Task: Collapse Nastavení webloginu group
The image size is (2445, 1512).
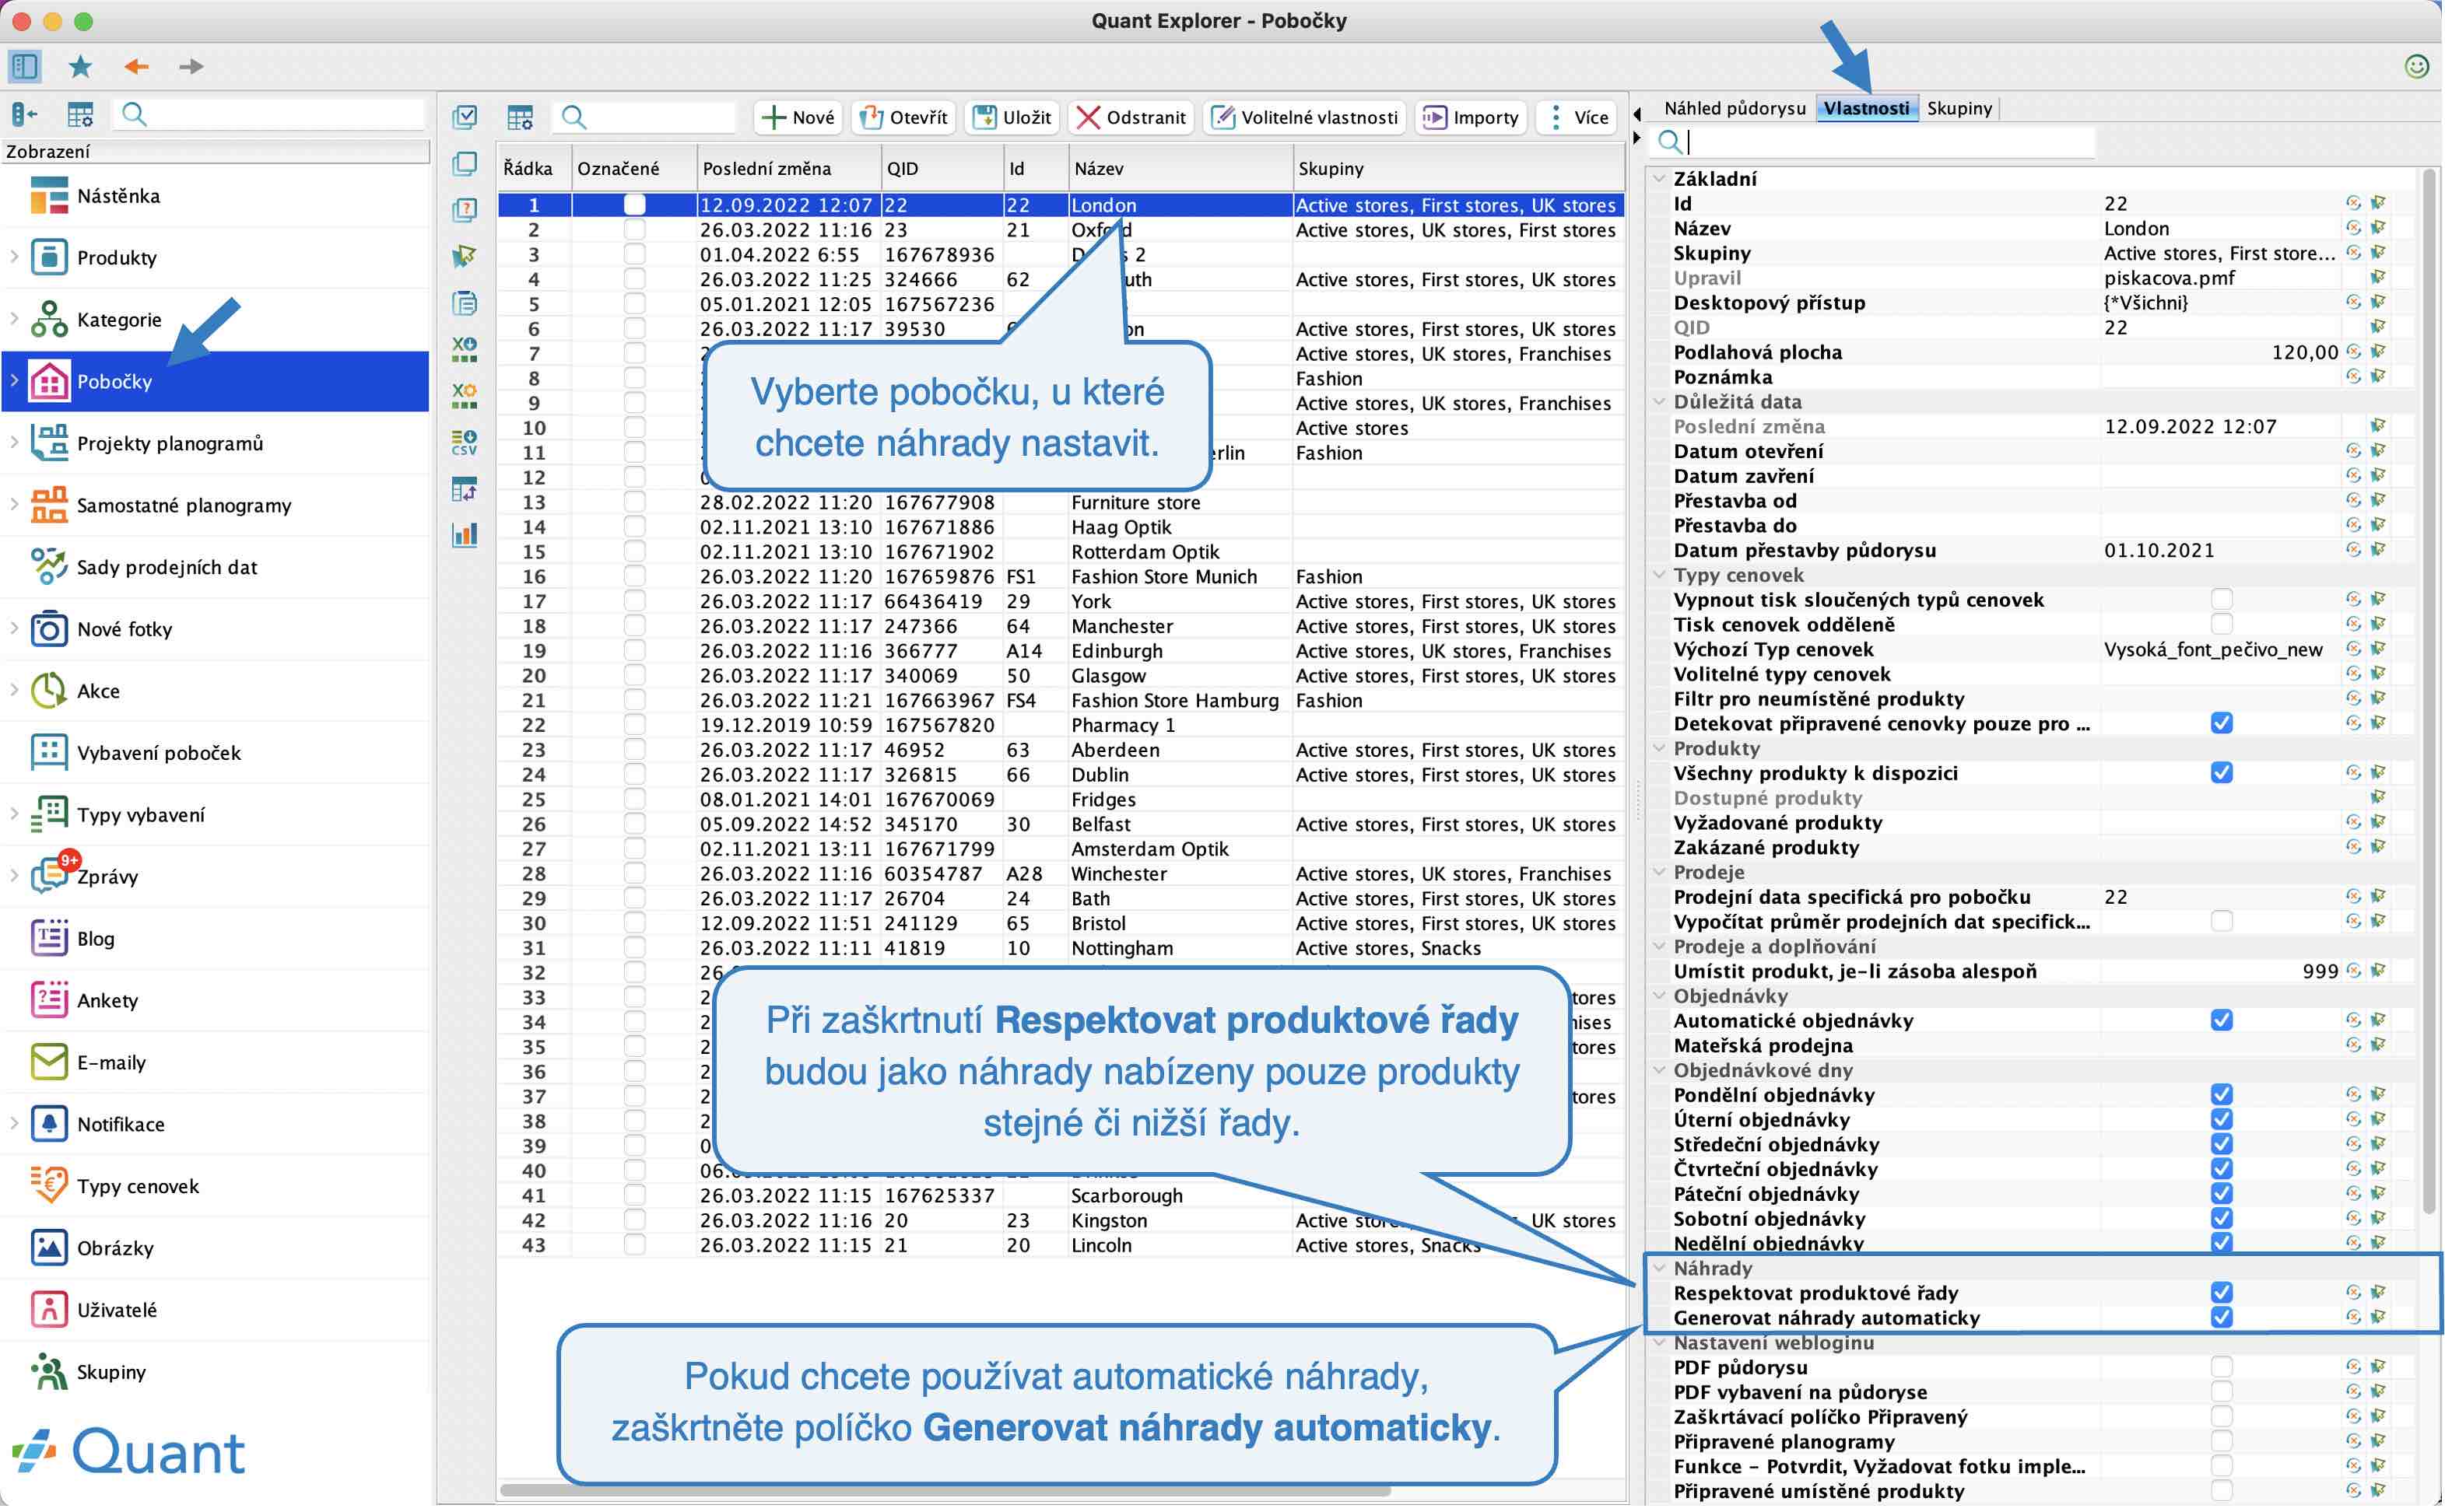Action: click(1659, 1344)
